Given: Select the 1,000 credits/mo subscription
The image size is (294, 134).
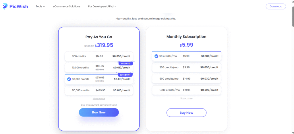Looking at the screenshot, I should pyautogui.click(x=186, y=90).
